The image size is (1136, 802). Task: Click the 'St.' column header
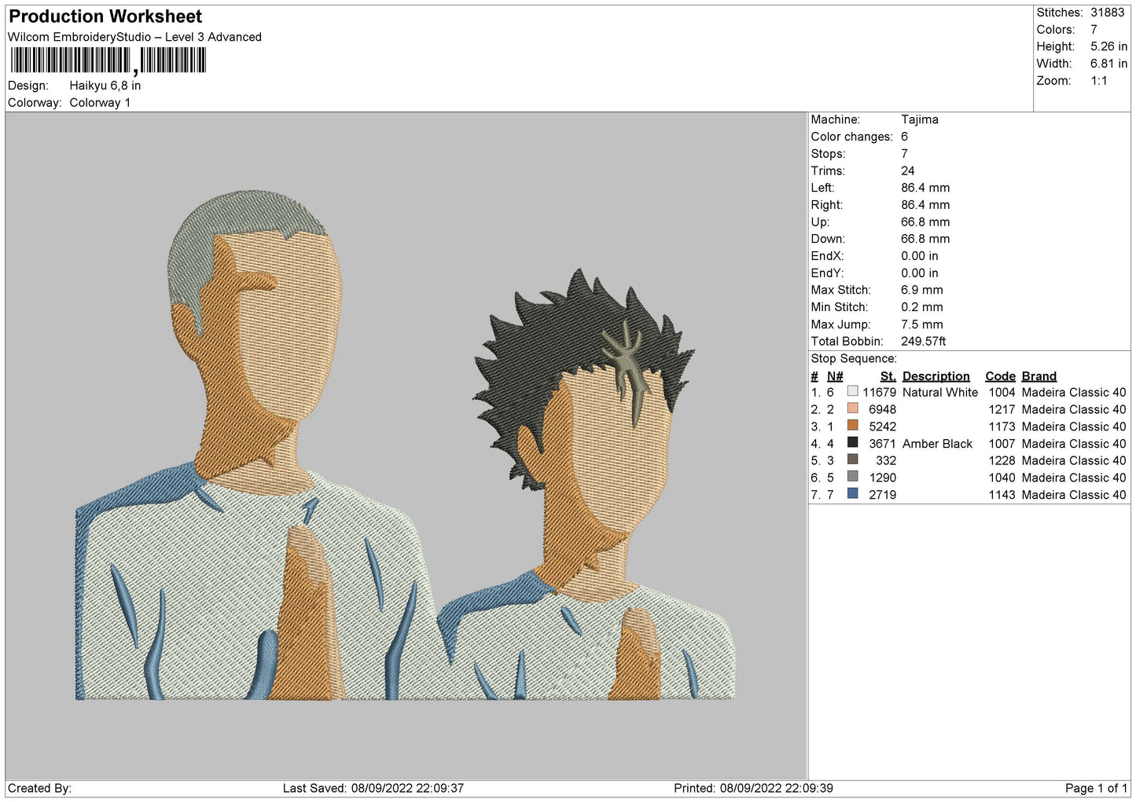(x=888, y=376)
